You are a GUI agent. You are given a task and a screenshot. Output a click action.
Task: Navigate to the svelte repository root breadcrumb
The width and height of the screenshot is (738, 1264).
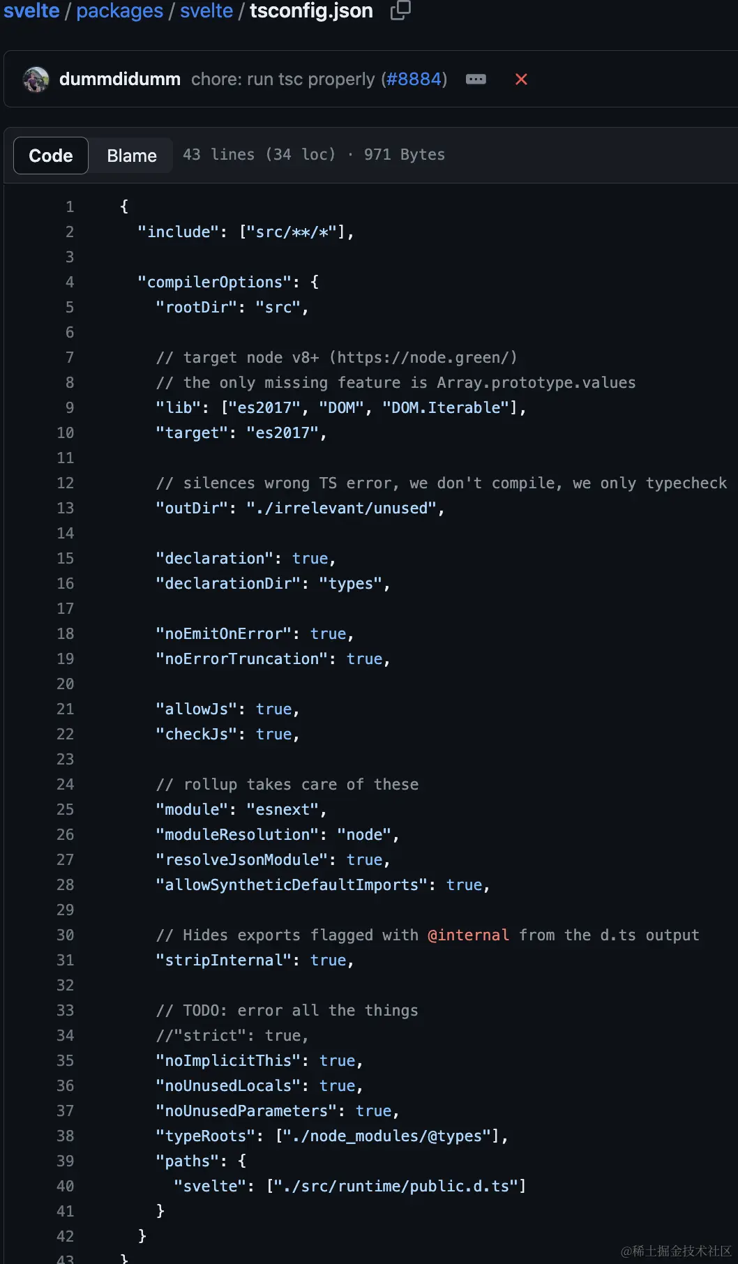point(31,11)
